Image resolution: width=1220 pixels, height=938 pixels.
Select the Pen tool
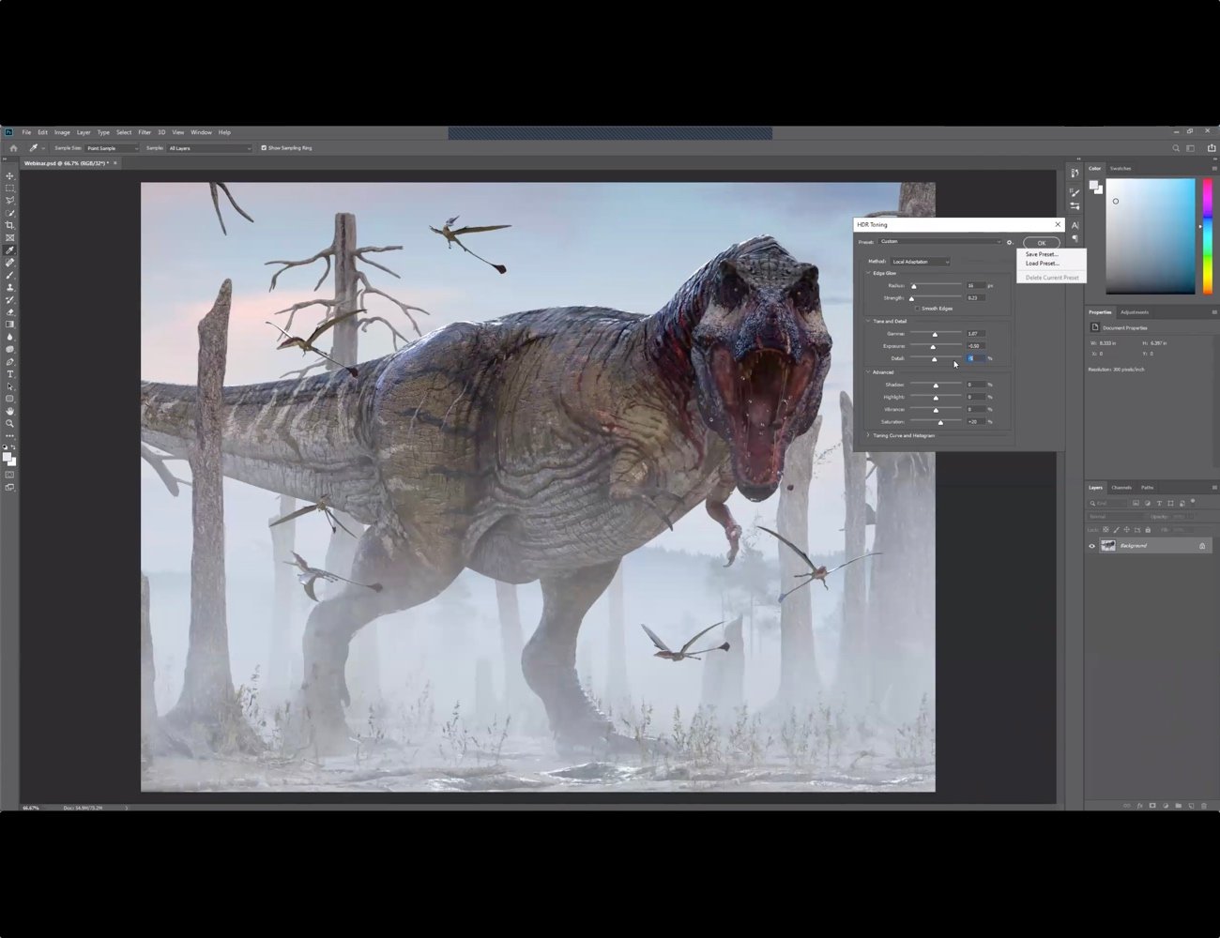tap(10, 362)
